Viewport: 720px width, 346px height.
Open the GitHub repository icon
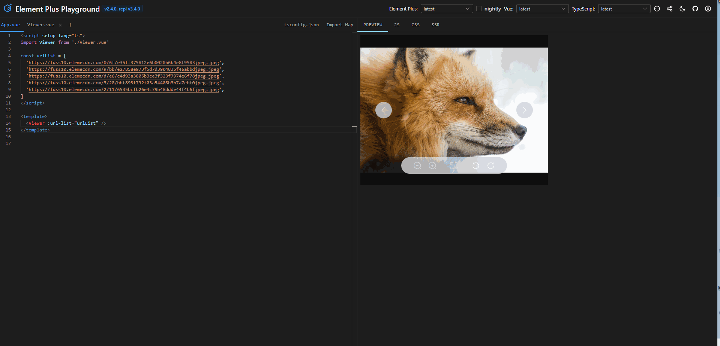click(695, 9)
